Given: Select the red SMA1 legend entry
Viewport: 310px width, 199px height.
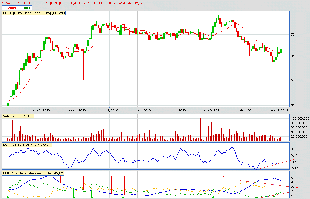Looking at the screenshot, I should coord(9,8).
